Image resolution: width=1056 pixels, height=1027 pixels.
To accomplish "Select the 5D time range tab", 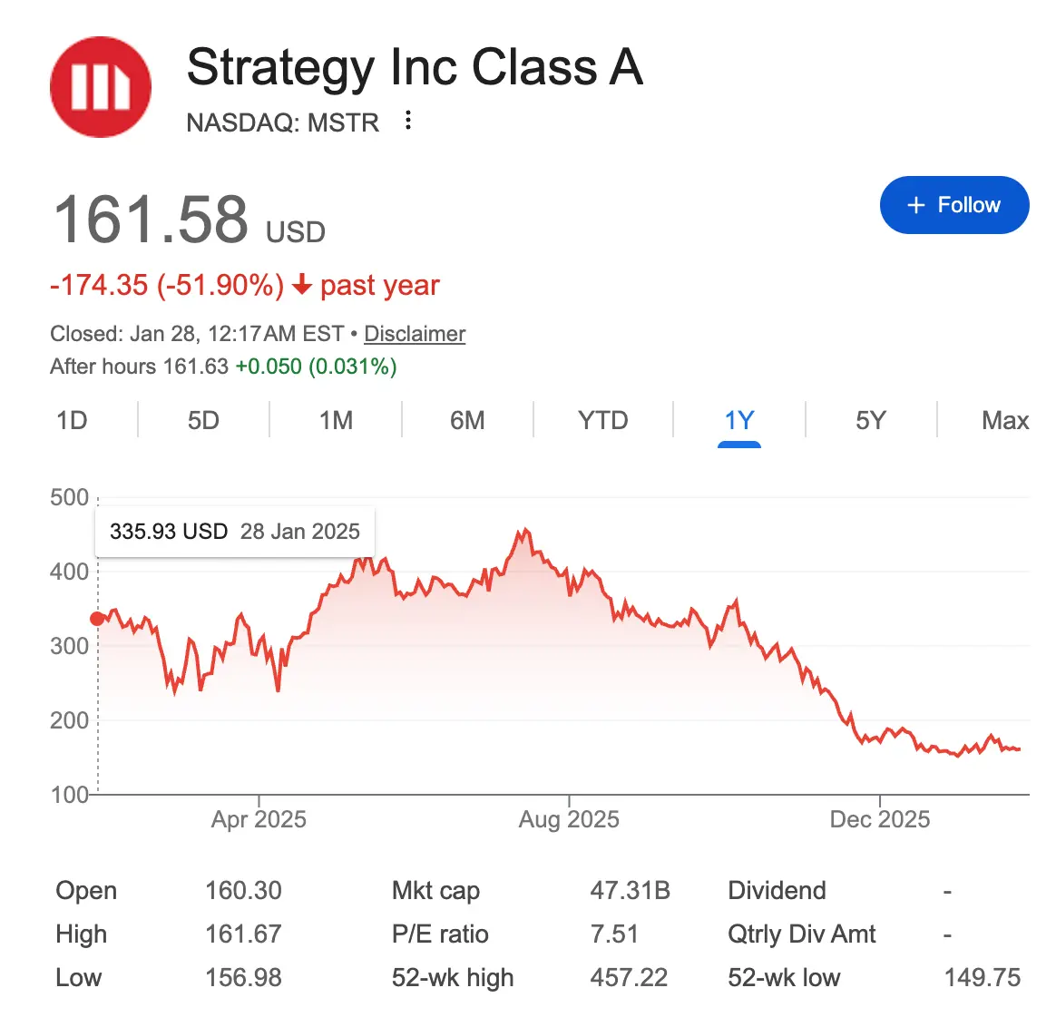I will click(203, 421).
